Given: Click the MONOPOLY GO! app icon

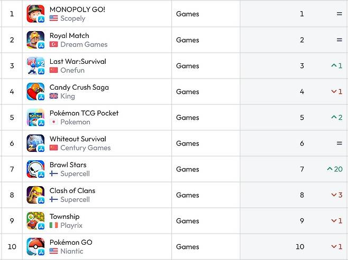Looking at the screenshot, I should click(35, 14).
